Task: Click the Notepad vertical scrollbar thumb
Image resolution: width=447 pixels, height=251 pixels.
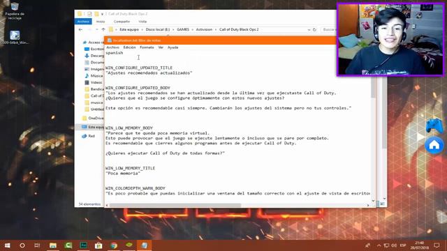Action: coord(373,87)
